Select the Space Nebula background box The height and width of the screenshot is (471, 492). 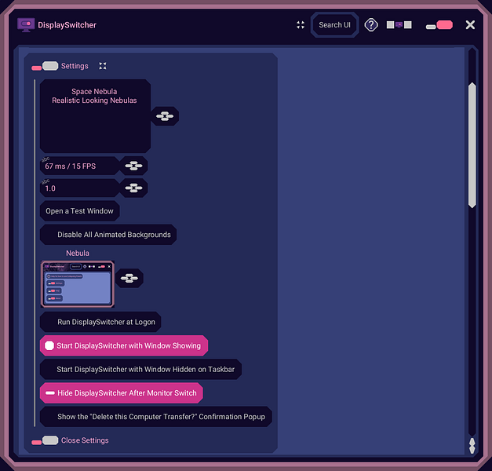pyautogui.click(x=95, y=116)
